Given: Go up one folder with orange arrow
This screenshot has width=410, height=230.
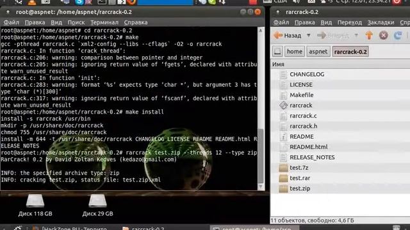Looking at the screenshot, I should click(x=369, y=35).
